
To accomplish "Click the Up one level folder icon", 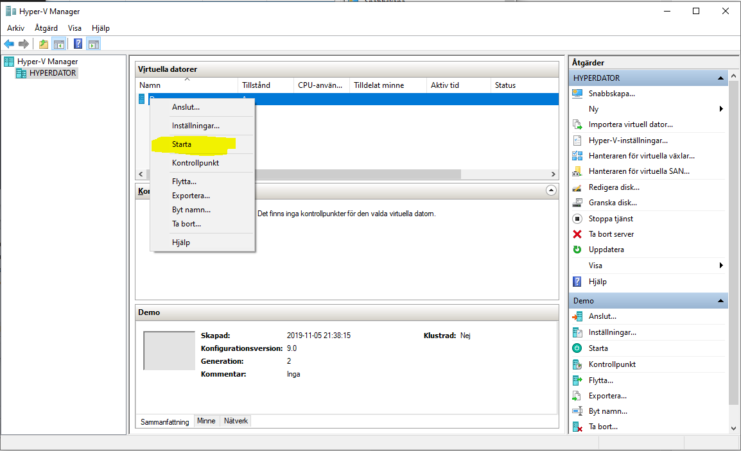I will click(44, 44).
